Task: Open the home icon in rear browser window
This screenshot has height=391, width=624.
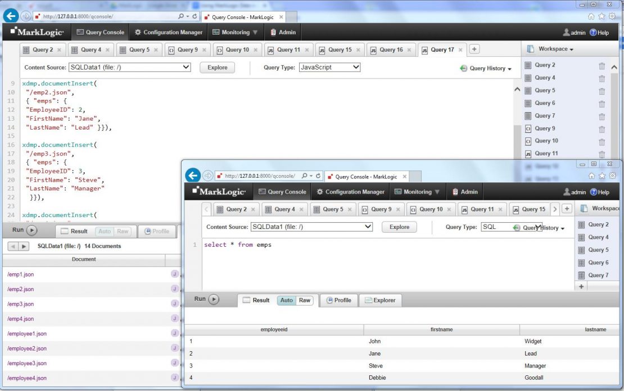Action: pos(591,16)
